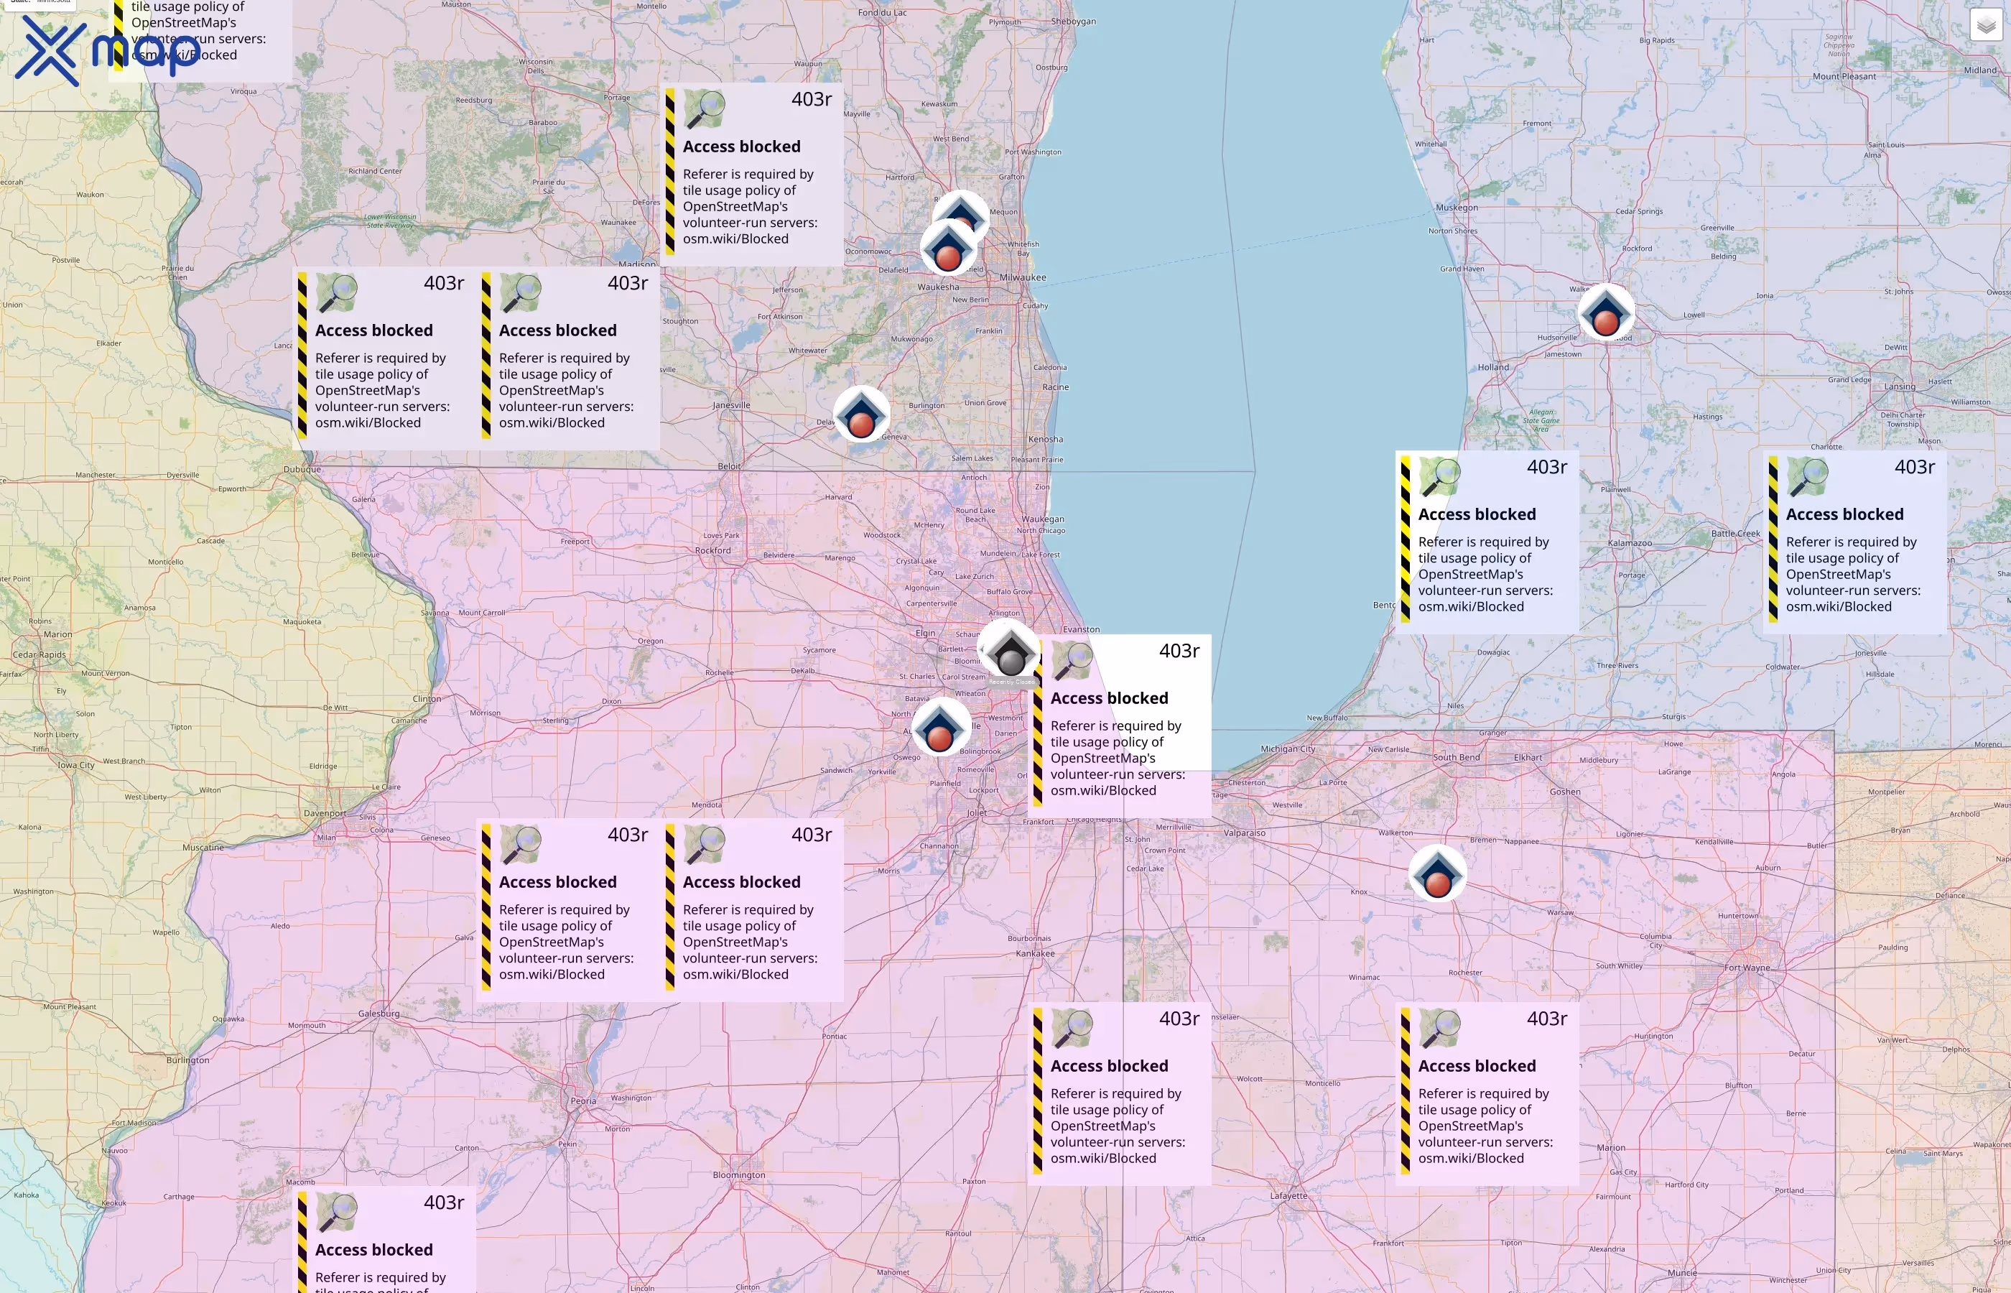Click the Kenosha city label
Viewport: 2011px width, 1293px height.
pyautogui.click(x=1046, y=439)
